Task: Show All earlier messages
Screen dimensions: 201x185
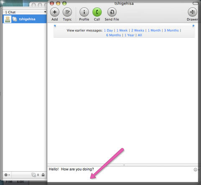Action: (x=140, y=35)
